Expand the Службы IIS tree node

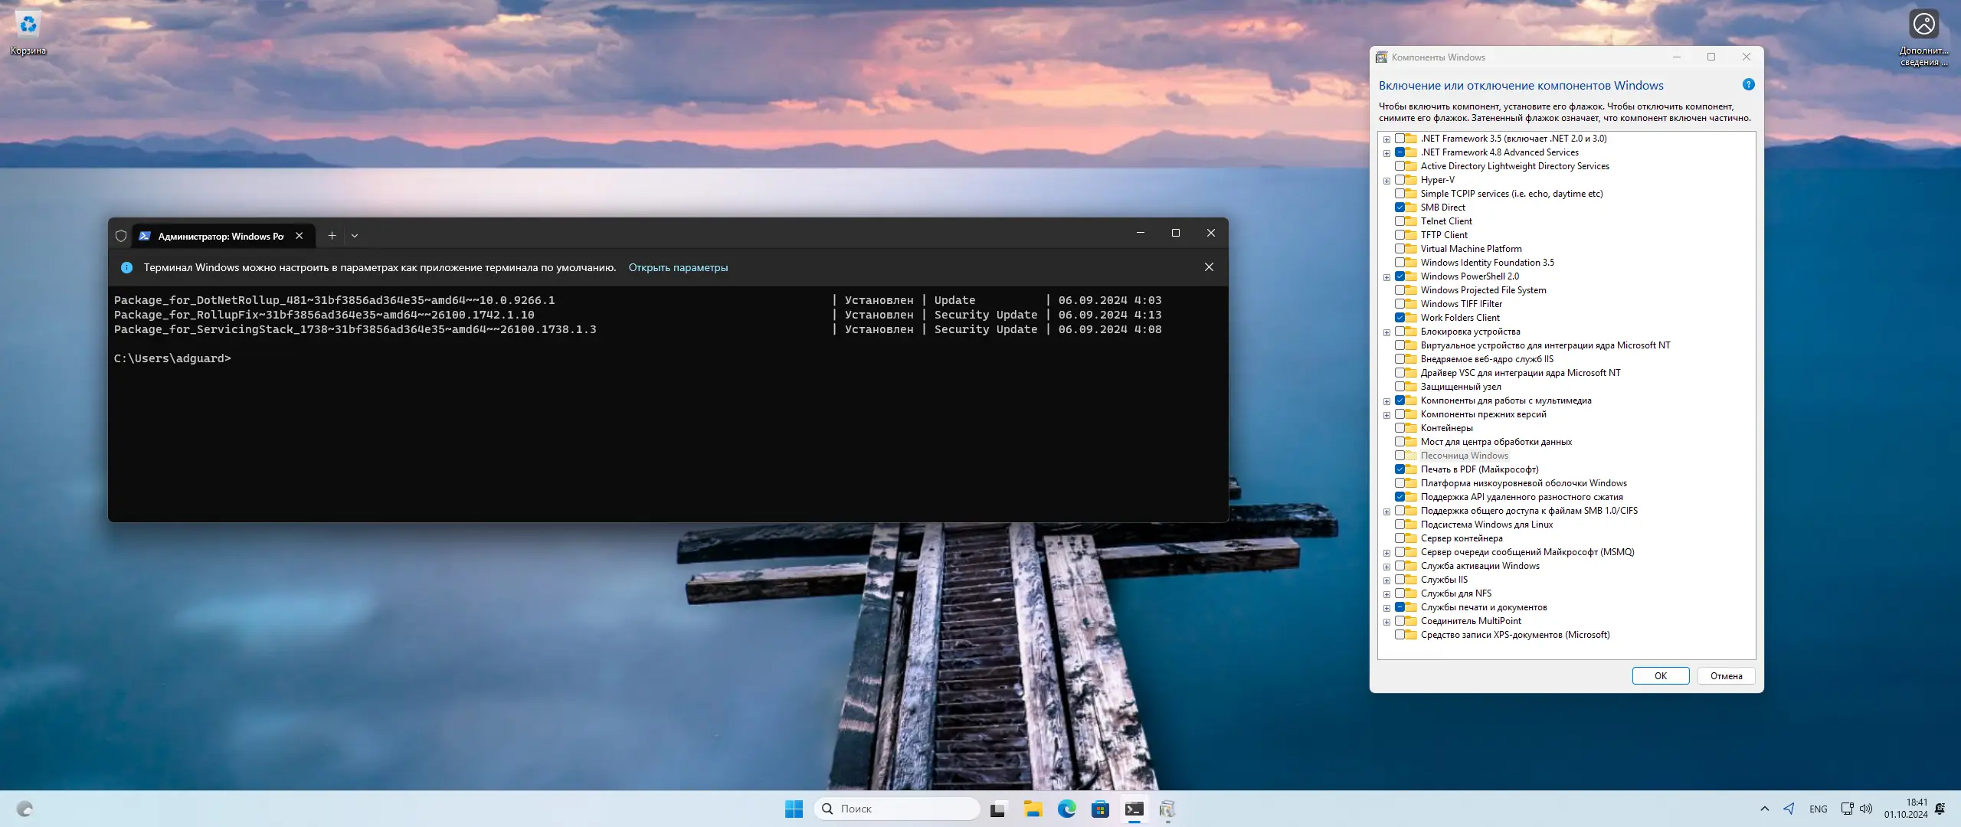click(1386, 580)
